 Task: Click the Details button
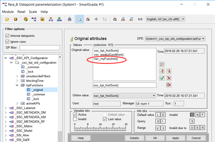coord(134,138)
